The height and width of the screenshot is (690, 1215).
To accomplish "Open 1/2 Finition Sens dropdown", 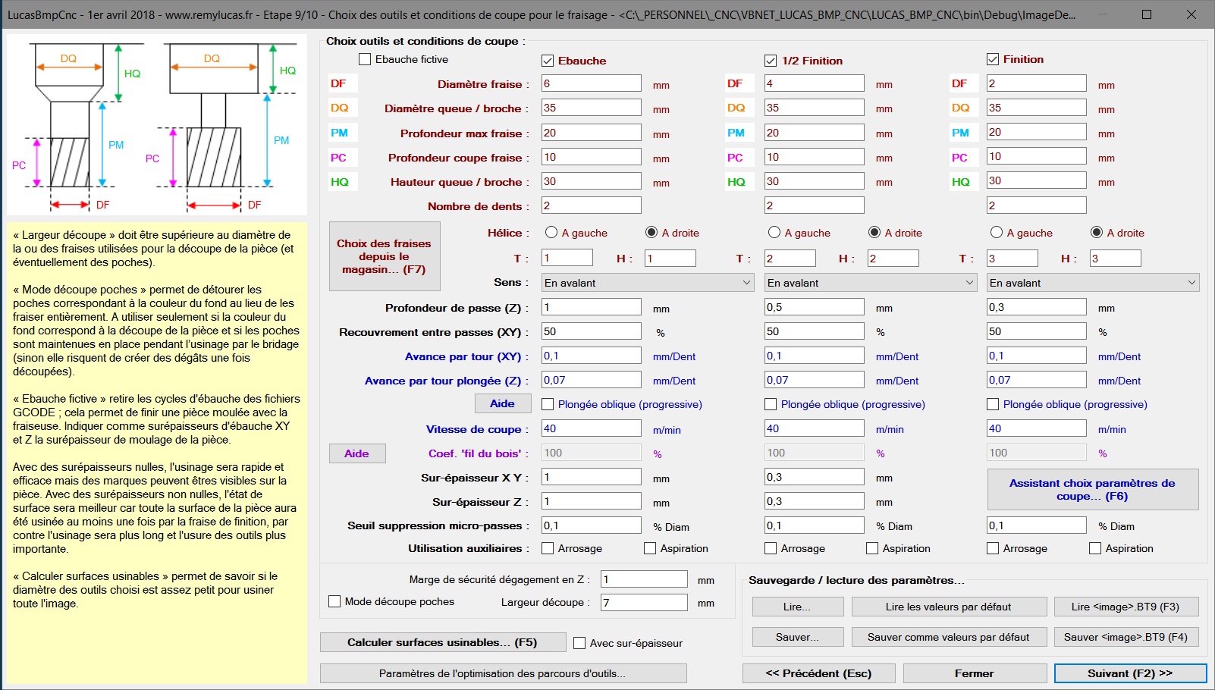I will coord(871,283).
